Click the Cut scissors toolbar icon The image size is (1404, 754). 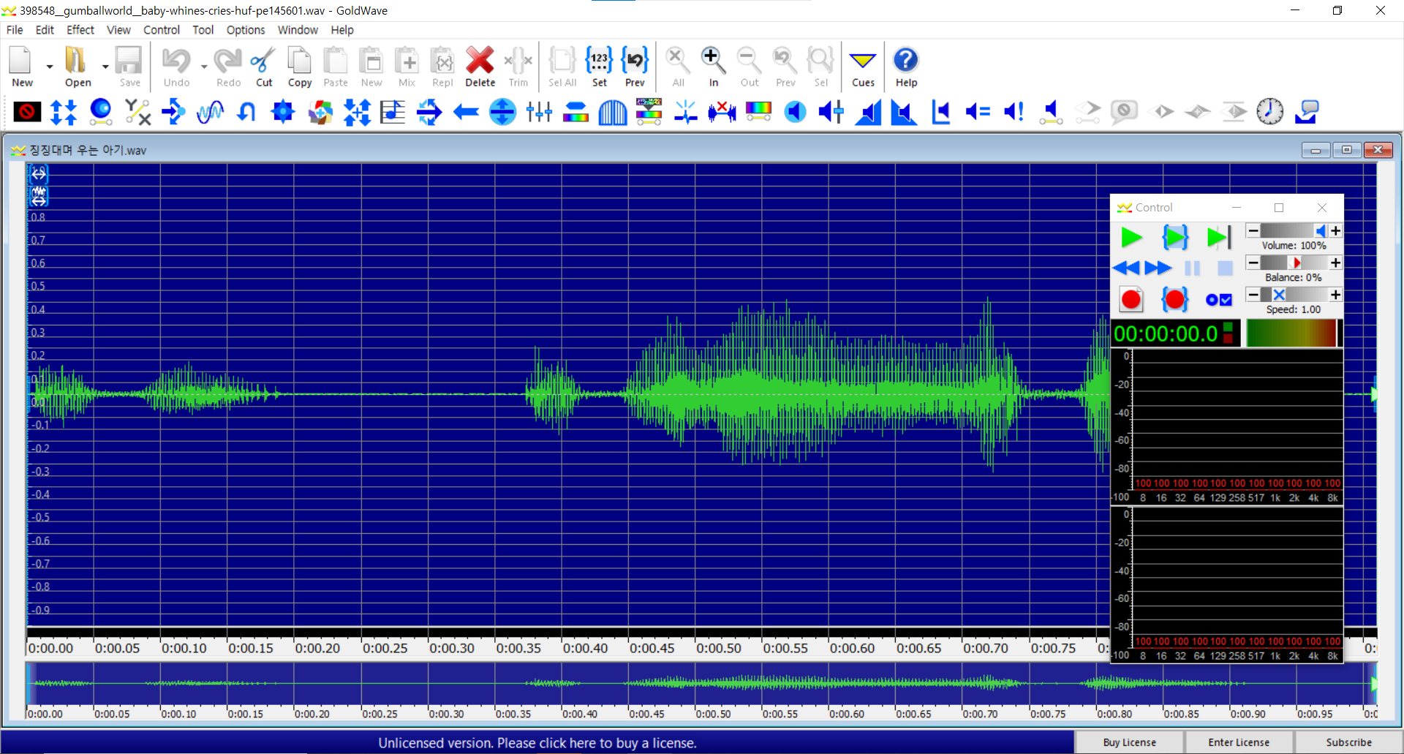263,67
